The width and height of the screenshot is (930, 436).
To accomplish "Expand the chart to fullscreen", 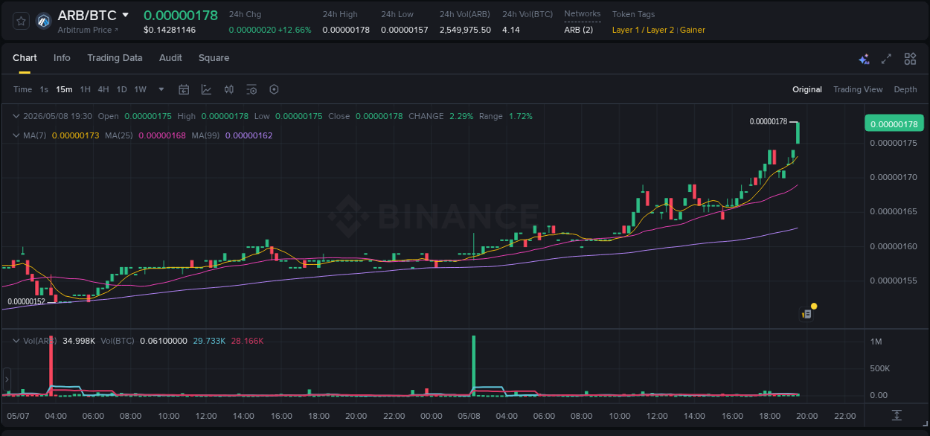I will click(886, 59).
